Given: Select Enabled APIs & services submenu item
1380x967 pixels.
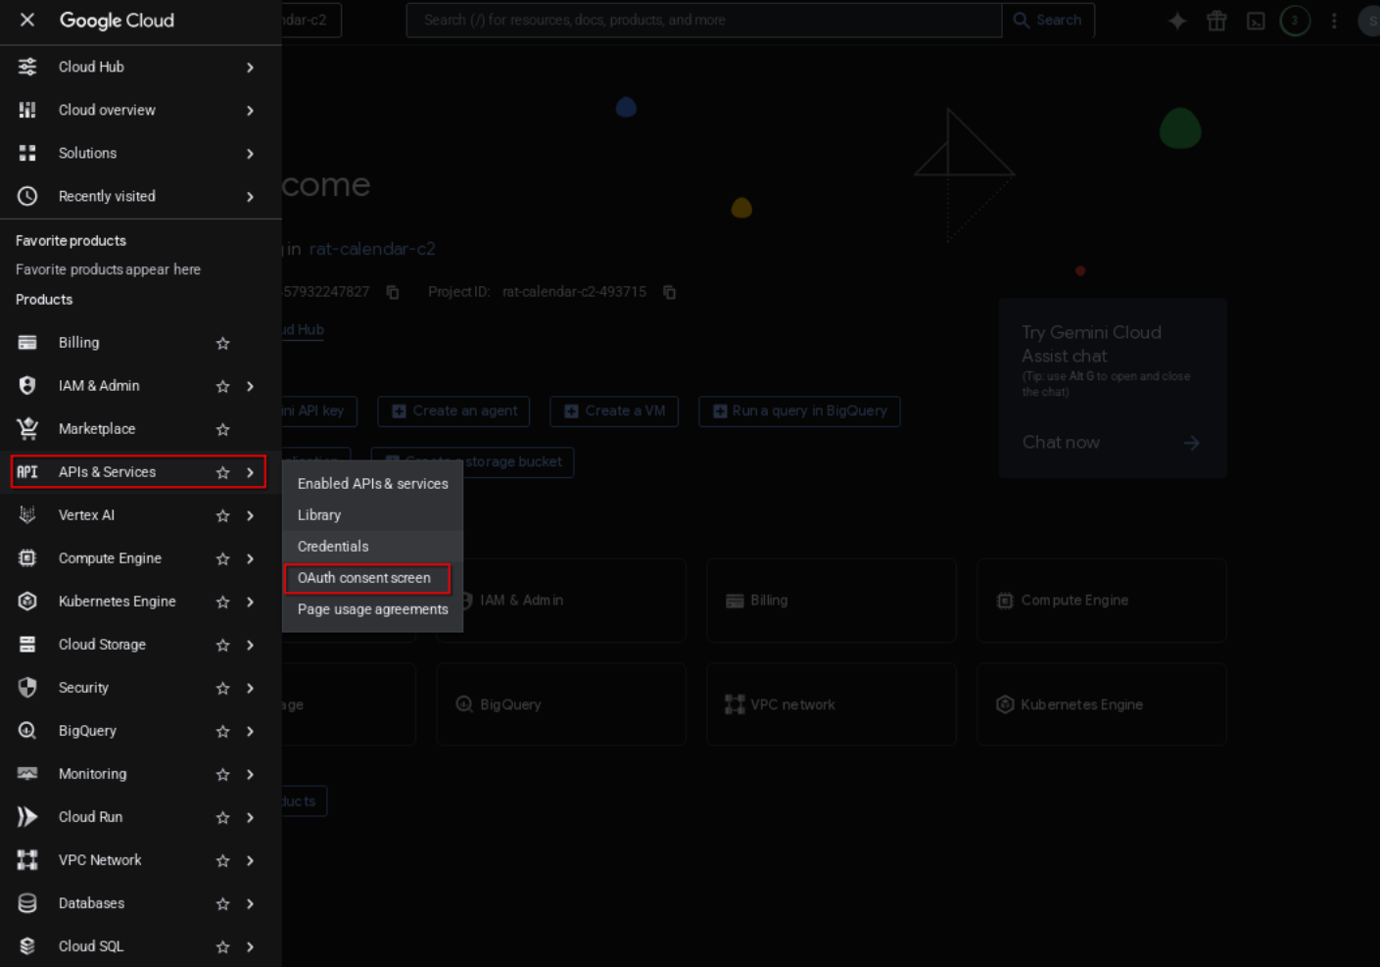Looking at the screenshot, I should [372, 484].
